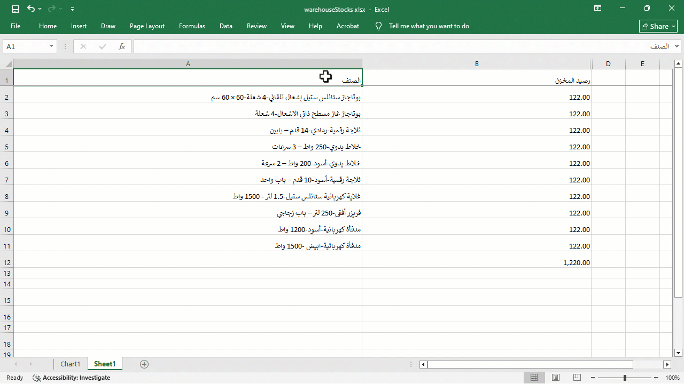This screenshot has height=384, width=684.
Task: Click the Share button
Action: pyautogui.click(x=658, y=26)
